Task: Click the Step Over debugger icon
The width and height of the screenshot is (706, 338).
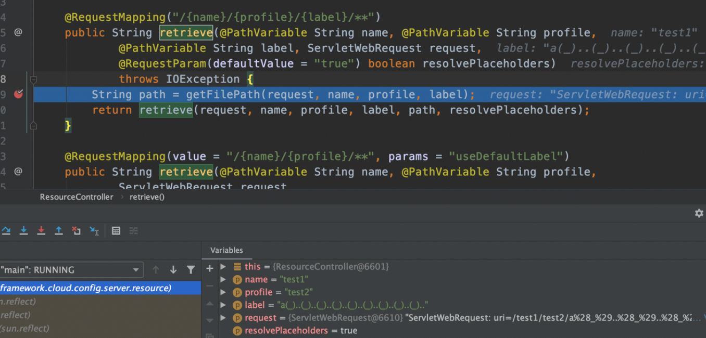Action: (6, 231)
